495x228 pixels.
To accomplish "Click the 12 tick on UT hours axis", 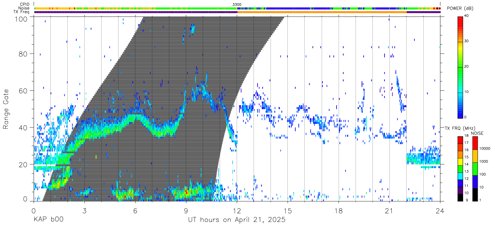I will 237,211.
